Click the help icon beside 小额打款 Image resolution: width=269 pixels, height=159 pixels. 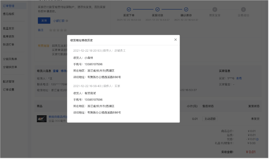(x=67, y=21)
